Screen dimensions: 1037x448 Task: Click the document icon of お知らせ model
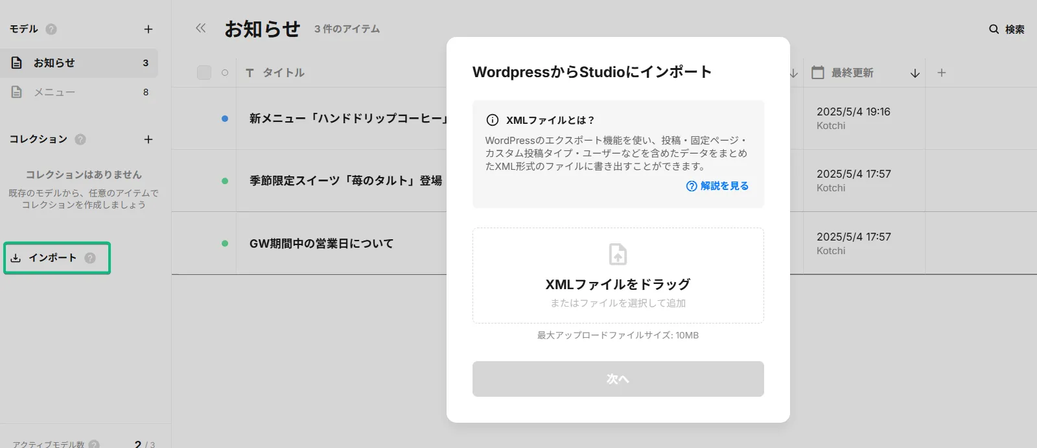(x=17, y=63)
